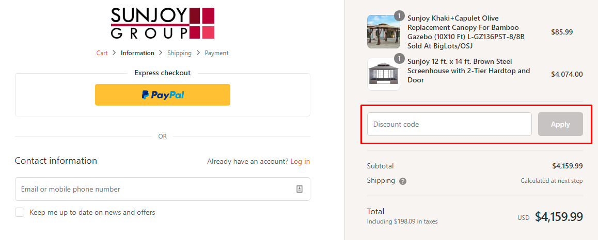
Task: Select the Shipping breadcrumb step
Action: pos(179,53)
